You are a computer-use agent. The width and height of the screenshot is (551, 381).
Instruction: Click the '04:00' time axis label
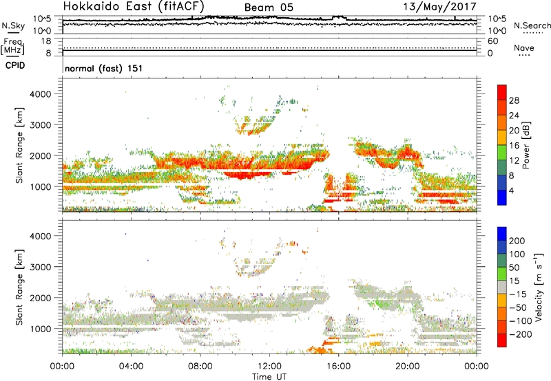tap(132, 367)
